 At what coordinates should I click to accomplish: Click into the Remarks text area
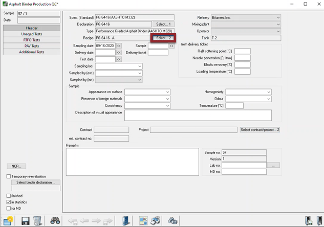click(x=133, y=162)
